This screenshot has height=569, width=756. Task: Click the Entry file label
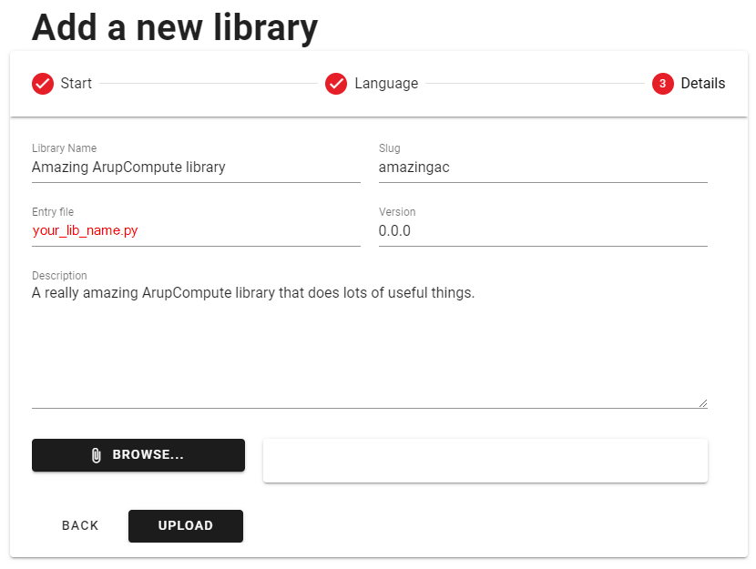coord(53,212)
